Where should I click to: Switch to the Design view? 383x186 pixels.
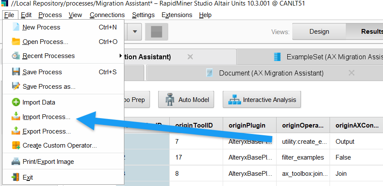pos(319,32)
